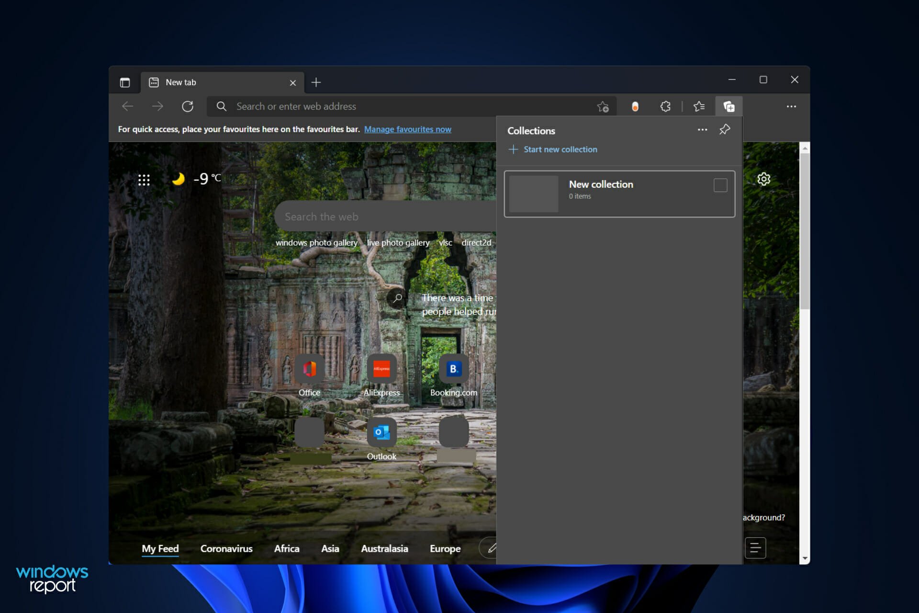Open the tab actions menu icon
This screenshot has height=613, width=919.
point(125,82)
